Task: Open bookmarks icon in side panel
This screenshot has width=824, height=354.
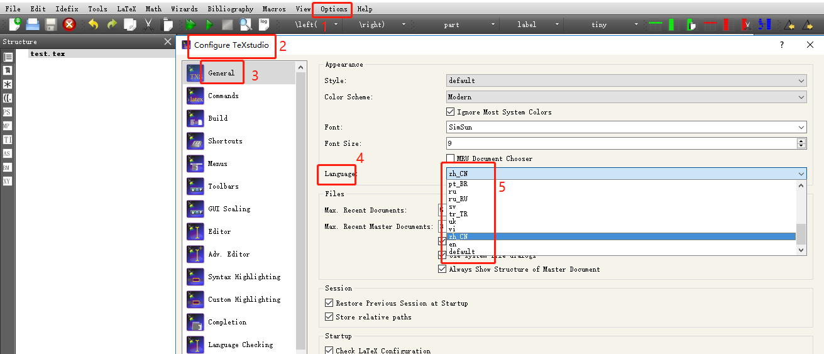Action: tap(8, 70)
